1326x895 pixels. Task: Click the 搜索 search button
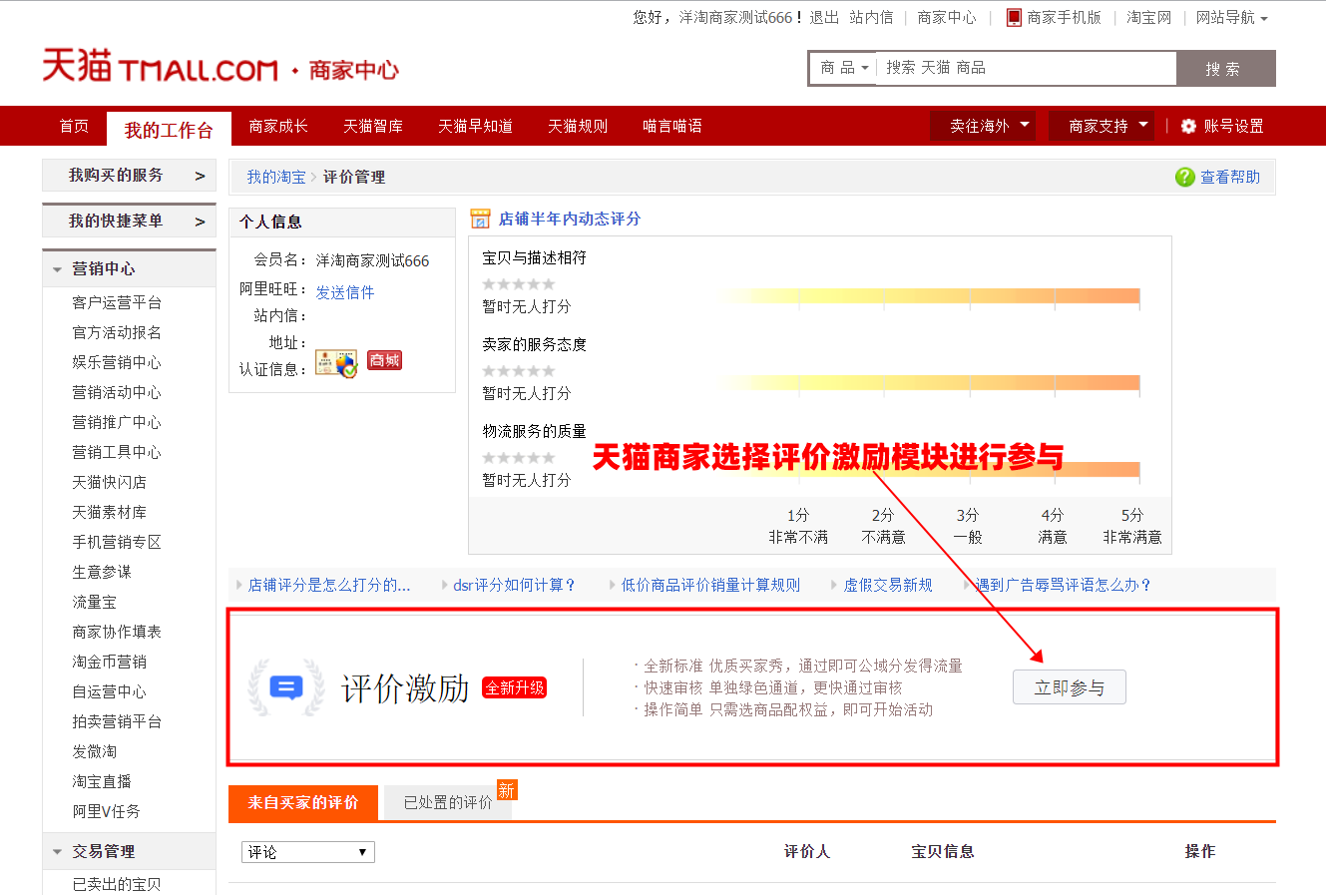click(1225, 68)
